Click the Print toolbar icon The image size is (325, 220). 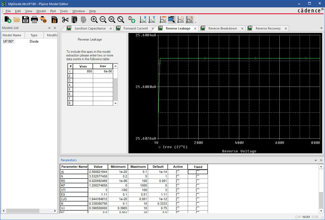point(34,20)
